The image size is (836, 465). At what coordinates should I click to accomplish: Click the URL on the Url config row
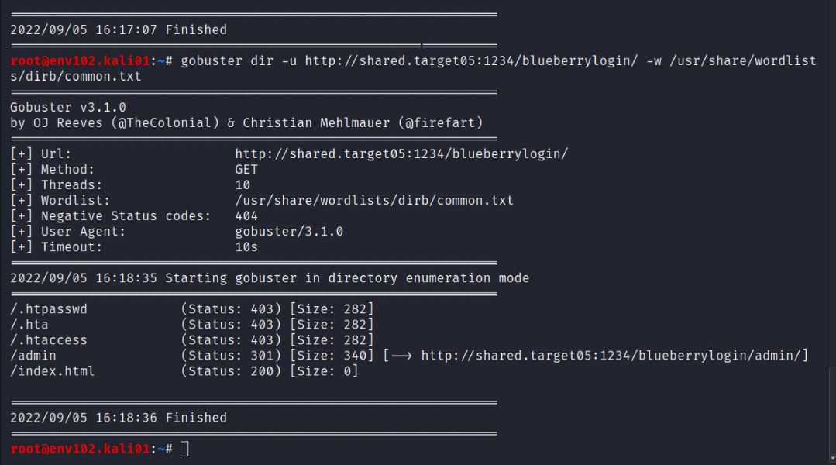[x=401, y=153]
